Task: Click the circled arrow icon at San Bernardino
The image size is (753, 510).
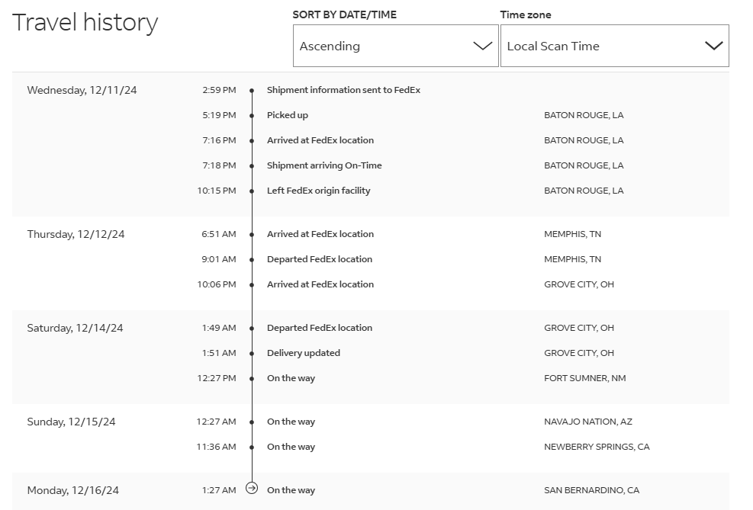Action: [252, 489]
